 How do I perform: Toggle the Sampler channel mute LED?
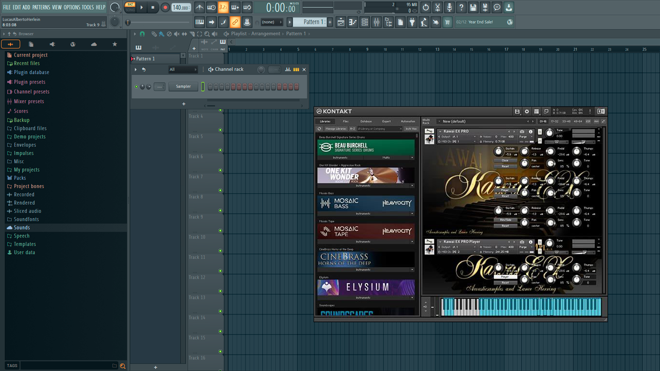tap(136, 86)
